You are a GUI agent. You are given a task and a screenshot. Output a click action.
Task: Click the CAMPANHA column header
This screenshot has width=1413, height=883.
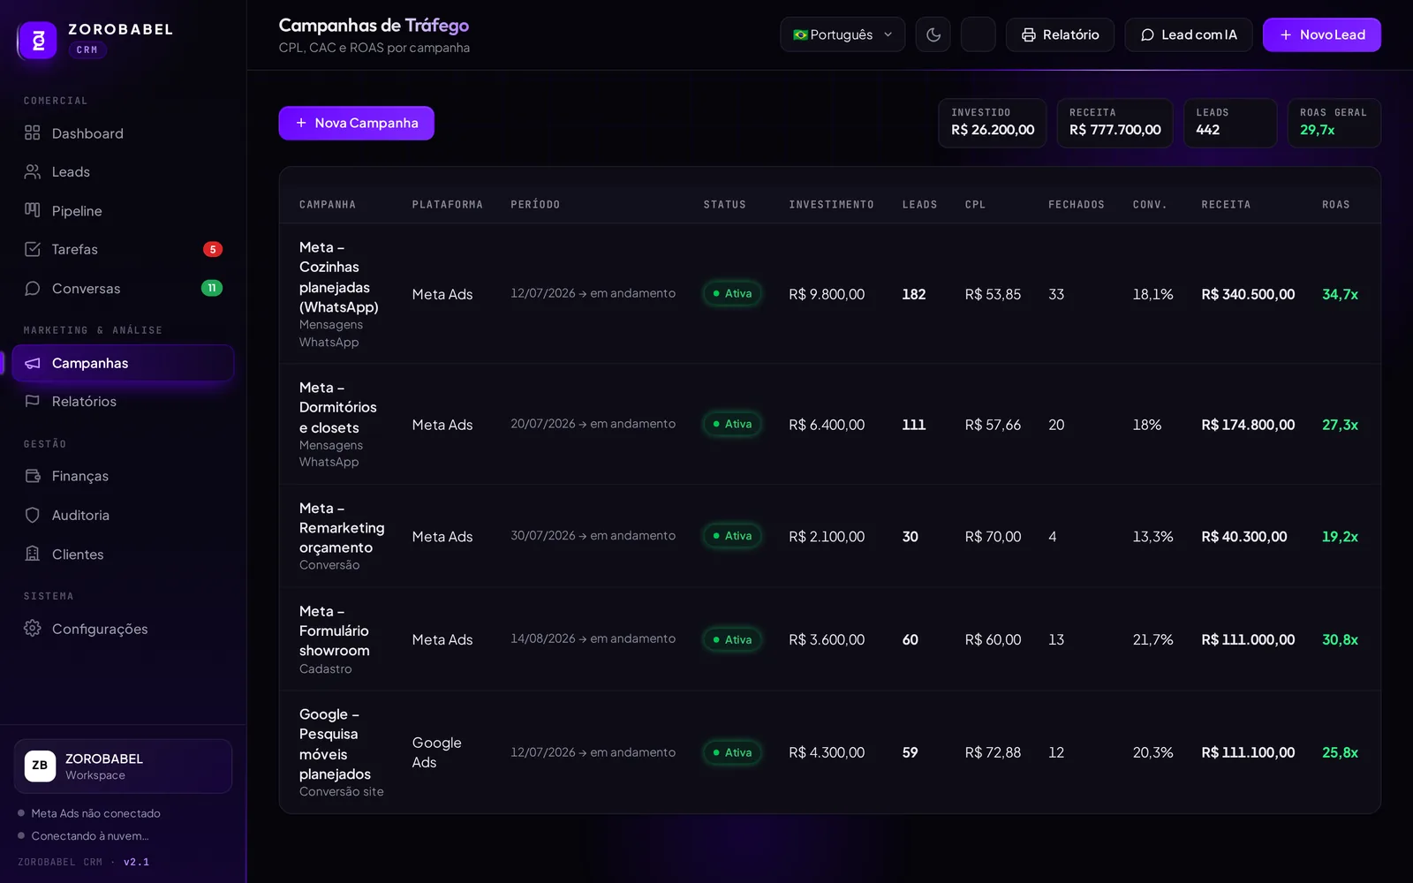pos(328,205)
